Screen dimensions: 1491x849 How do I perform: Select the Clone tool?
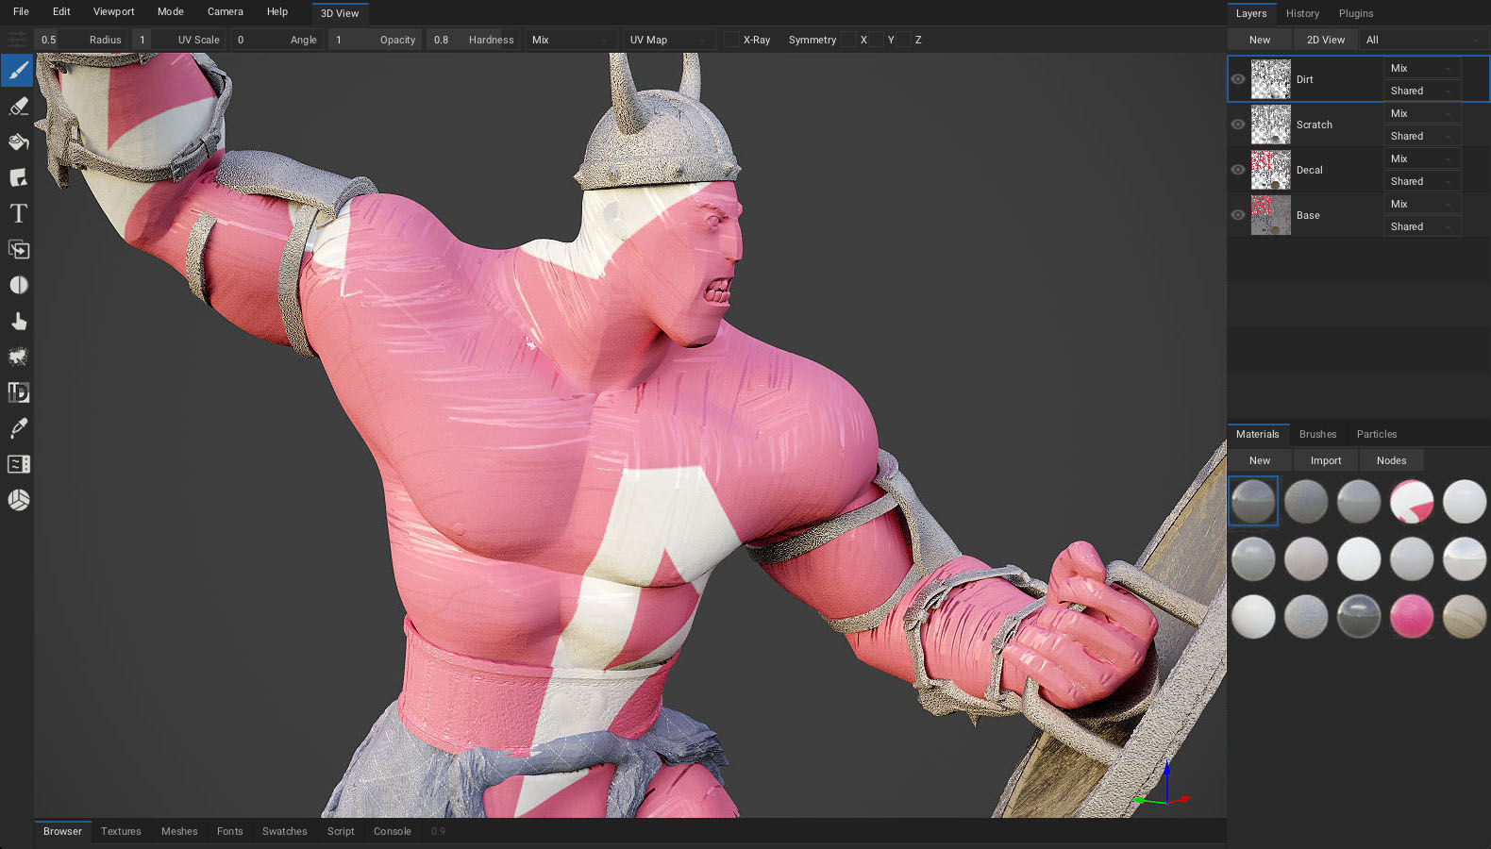click(x=18, y=250)
